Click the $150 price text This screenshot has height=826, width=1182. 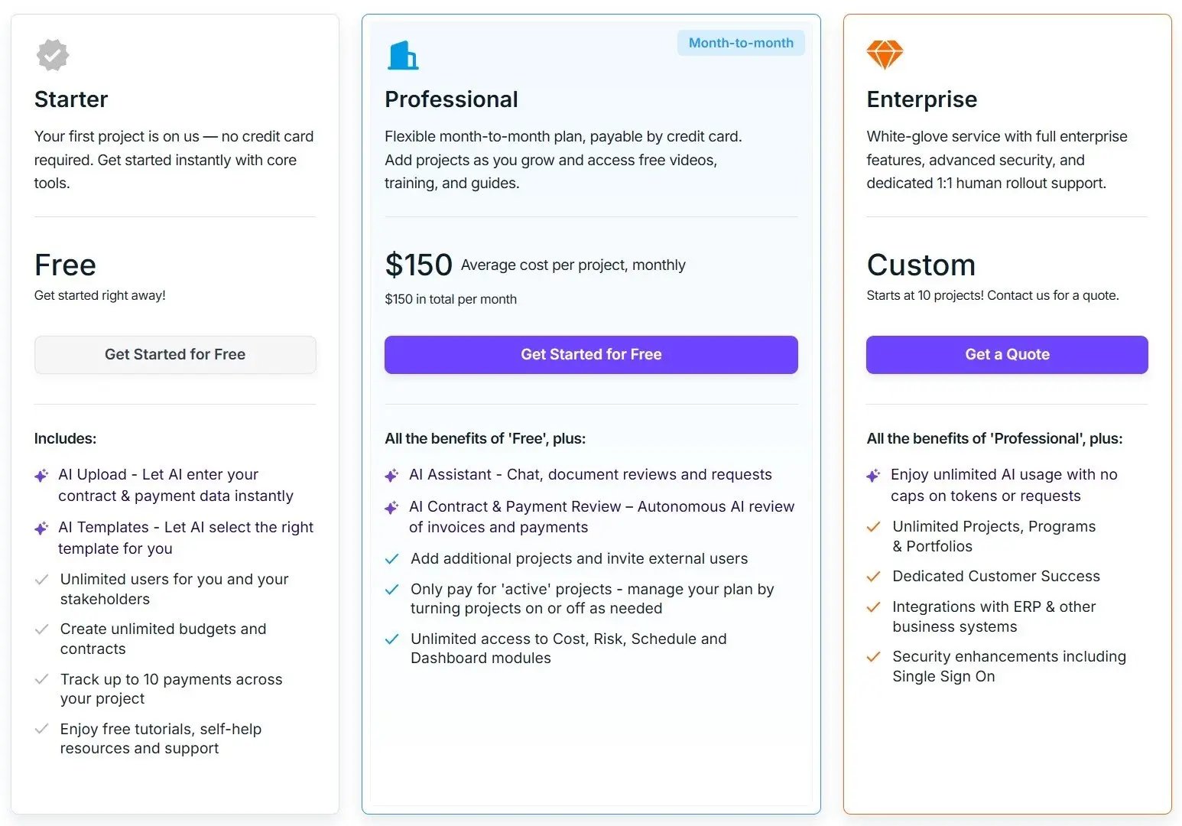(x=418, y=265)
